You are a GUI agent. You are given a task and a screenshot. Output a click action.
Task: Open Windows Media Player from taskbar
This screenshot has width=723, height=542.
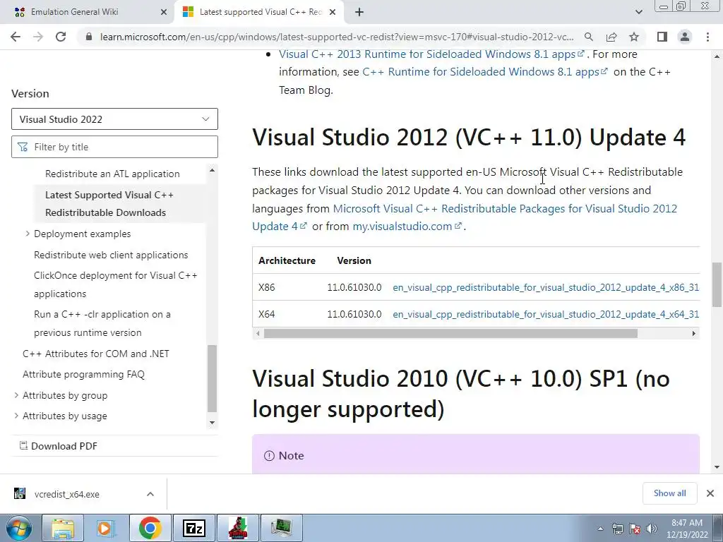point(106,528)
